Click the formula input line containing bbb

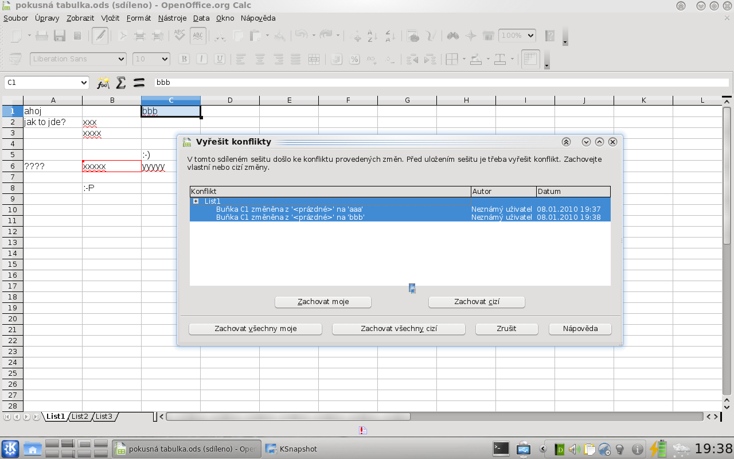(442, 83)
